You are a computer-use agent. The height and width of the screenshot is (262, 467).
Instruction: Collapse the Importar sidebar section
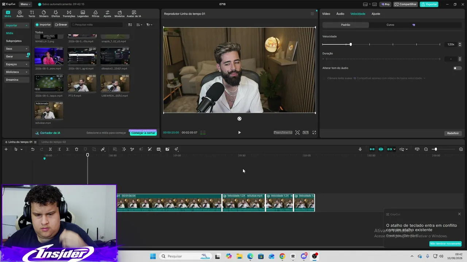pos(26,25)
